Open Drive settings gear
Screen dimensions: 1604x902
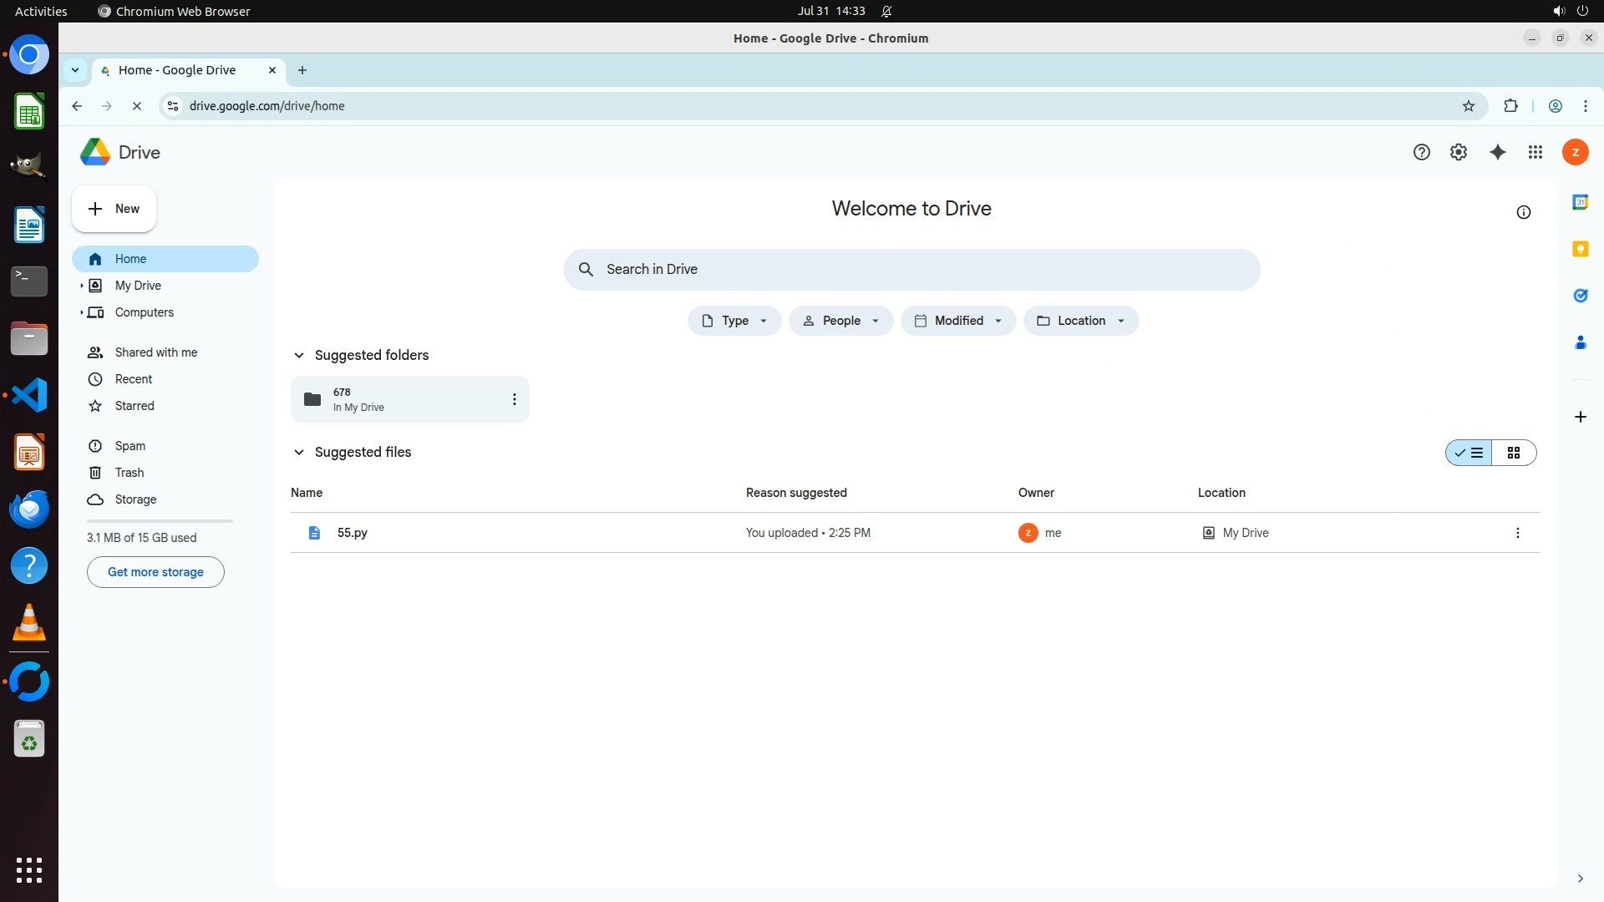pos(1458,152)
